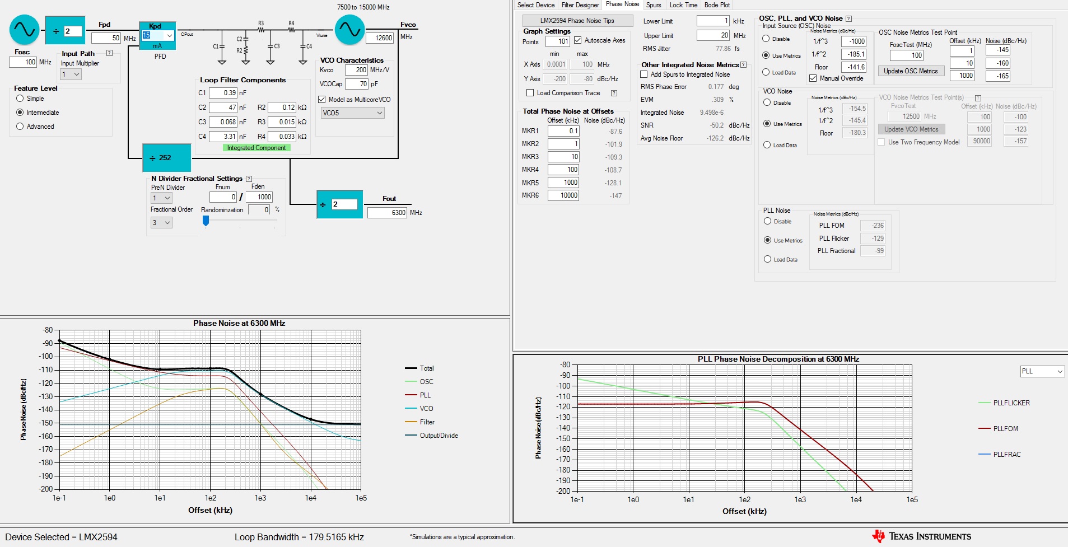Screen dimensions: 1068x547
Task: Click the OSC 1/f^3 noise metric field
Action: coord(854,41)
